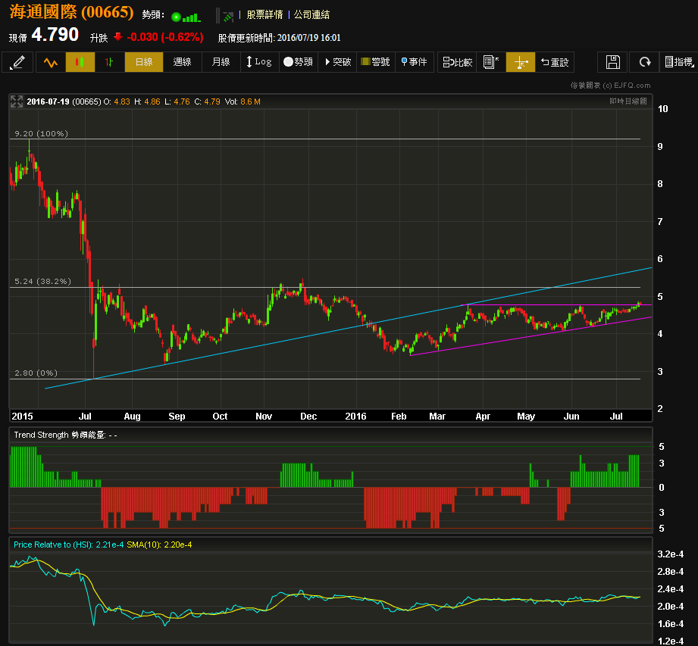The height and width of the screenshot is (646, 698).
Task: Click the Apr label on the time axis
Action: [x=483, y=416]
